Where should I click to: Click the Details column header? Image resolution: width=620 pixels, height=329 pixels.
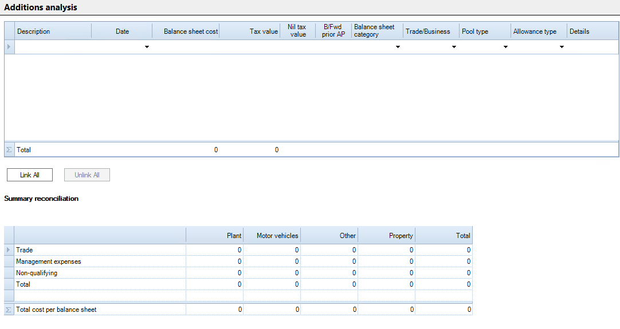[x=592, y=31]
